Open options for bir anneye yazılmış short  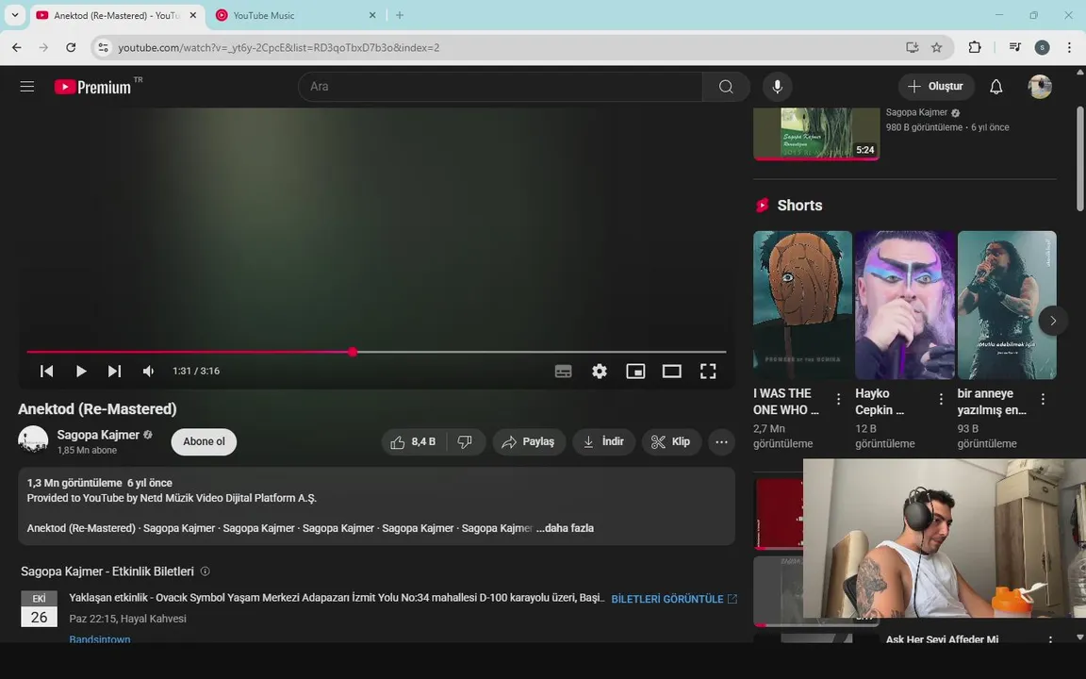[1043, 399]
